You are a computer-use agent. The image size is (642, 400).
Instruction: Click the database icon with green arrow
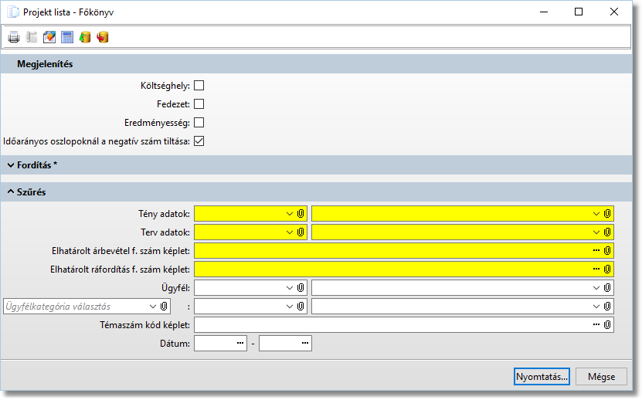(x=85, y=37)
